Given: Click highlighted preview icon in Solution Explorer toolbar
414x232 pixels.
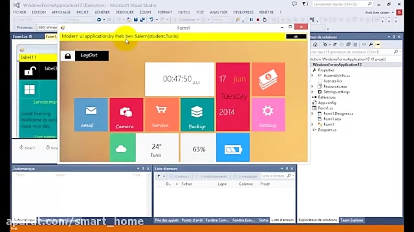Looking at the screenshot, I should [x=378, y=44].
